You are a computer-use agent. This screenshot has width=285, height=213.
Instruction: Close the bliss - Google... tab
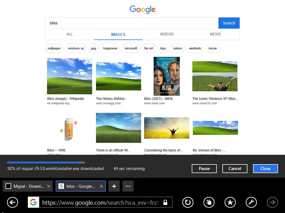[101, 186]
